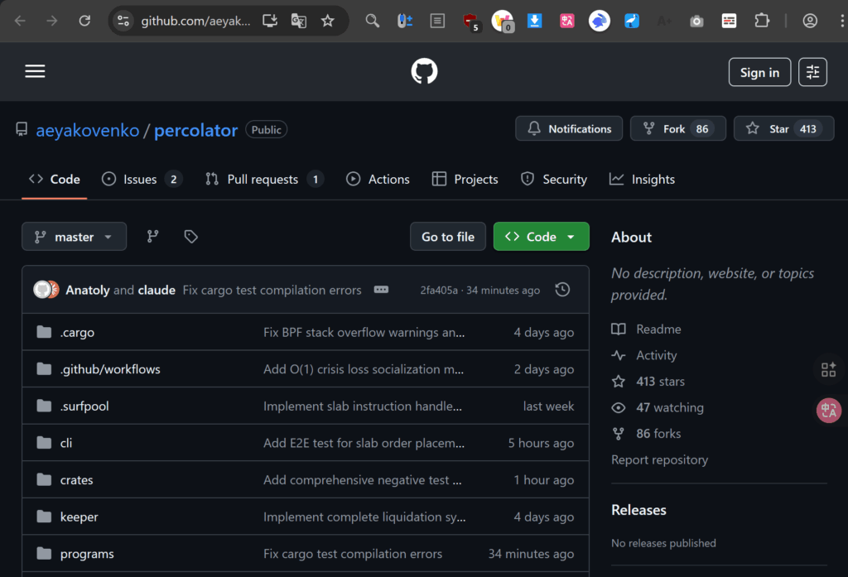The image size is (848, 577).
Task: Open the master branch dropdown
Action: pos(74,237)
